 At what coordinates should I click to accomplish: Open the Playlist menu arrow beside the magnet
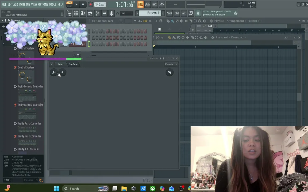[156, 21]
